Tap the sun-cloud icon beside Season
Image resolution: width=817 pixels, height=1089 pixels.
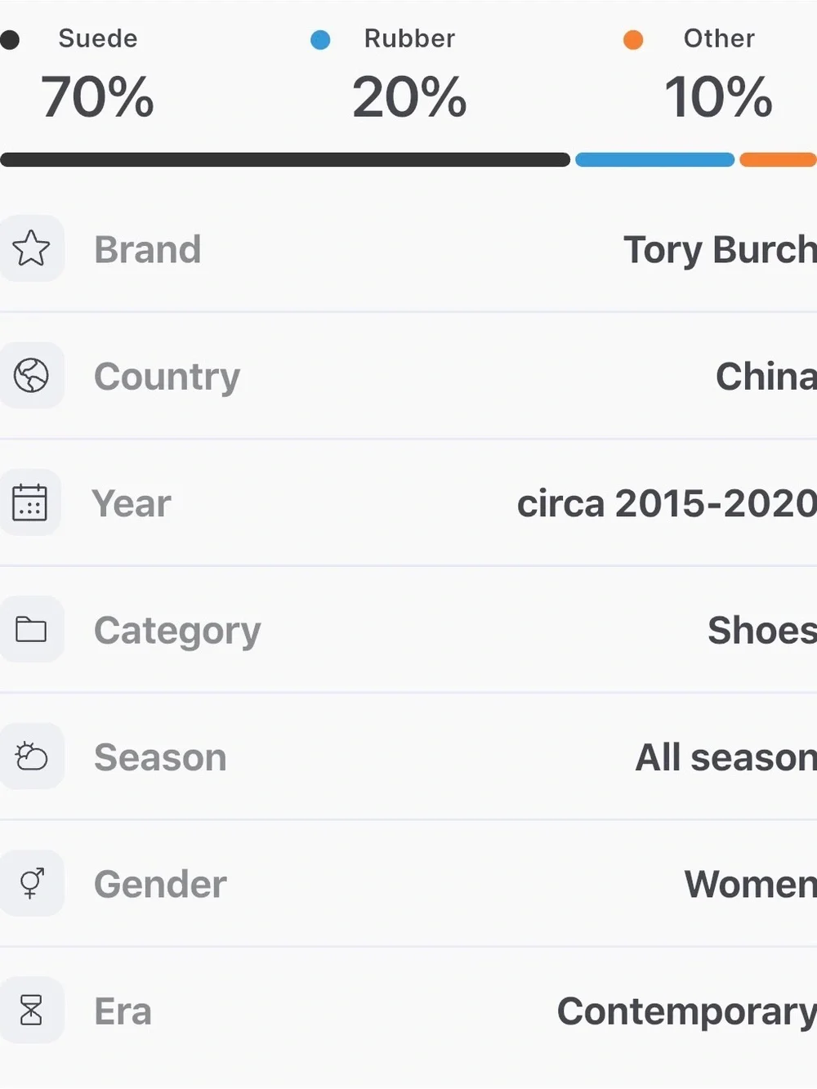coord(31,756)
